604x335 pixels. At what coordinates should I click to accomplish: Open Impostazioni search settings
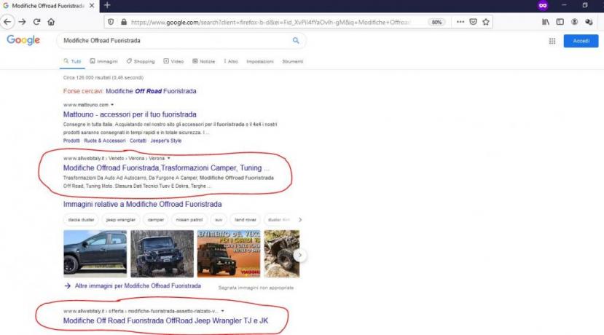[x=260, y=61]
